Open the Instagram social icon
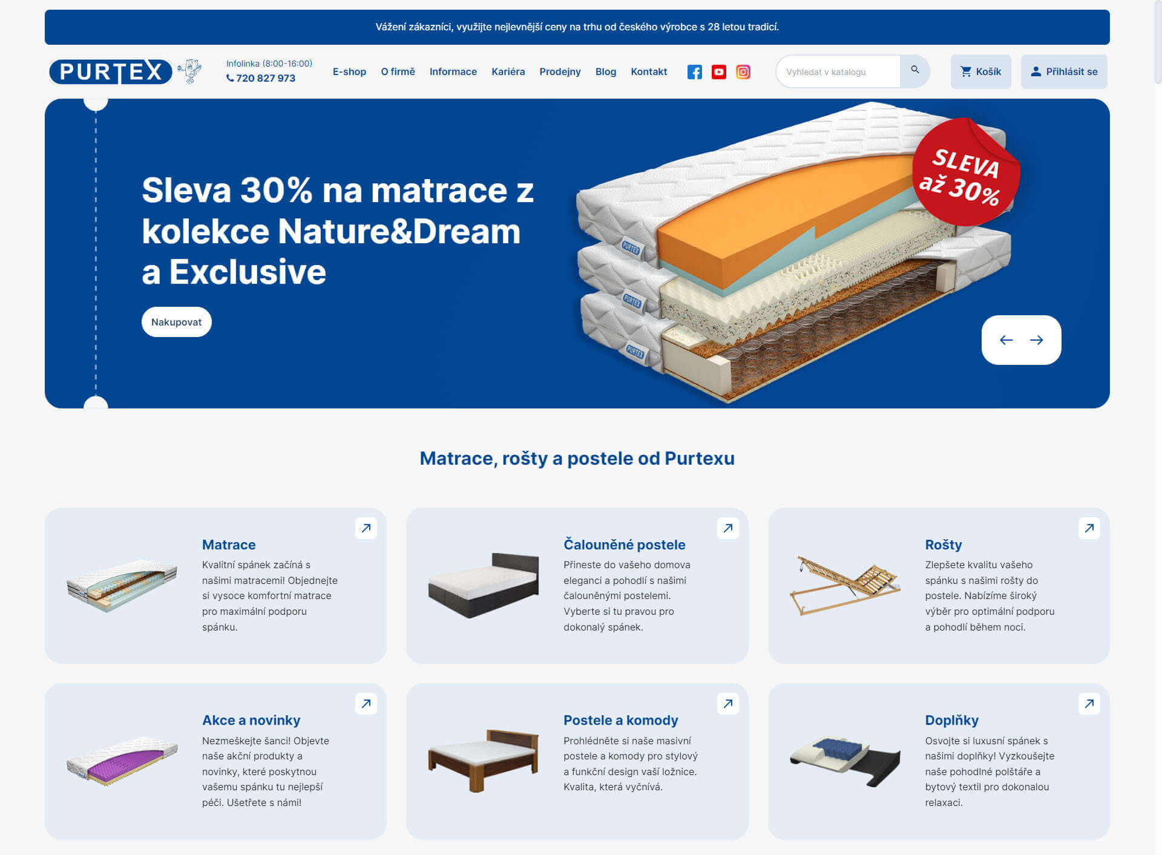1162x855 pixels. pos(743,72)
